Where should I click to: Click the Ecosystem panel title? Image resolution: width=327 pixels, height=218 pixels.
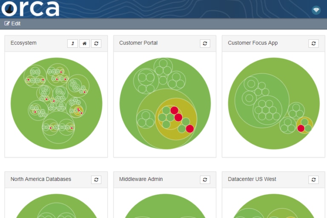[23, 43]
